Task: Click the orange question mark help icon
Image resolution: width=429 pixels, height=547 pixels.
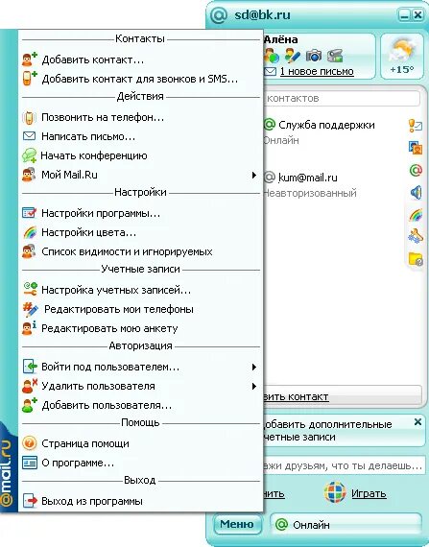Action: pyautogui.click(x=30, y=443)
